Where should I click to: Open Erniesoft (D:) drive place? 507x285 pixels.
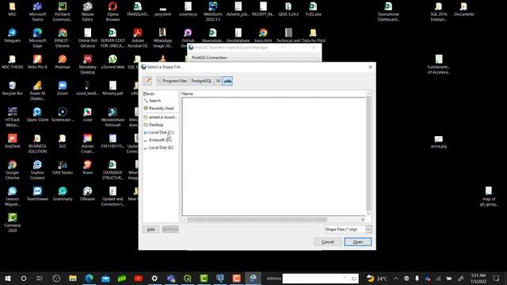click(160, 140)
